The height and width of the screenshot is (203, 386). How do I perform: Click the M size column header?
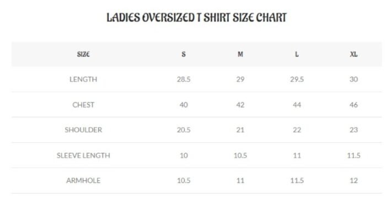point(240,54)
